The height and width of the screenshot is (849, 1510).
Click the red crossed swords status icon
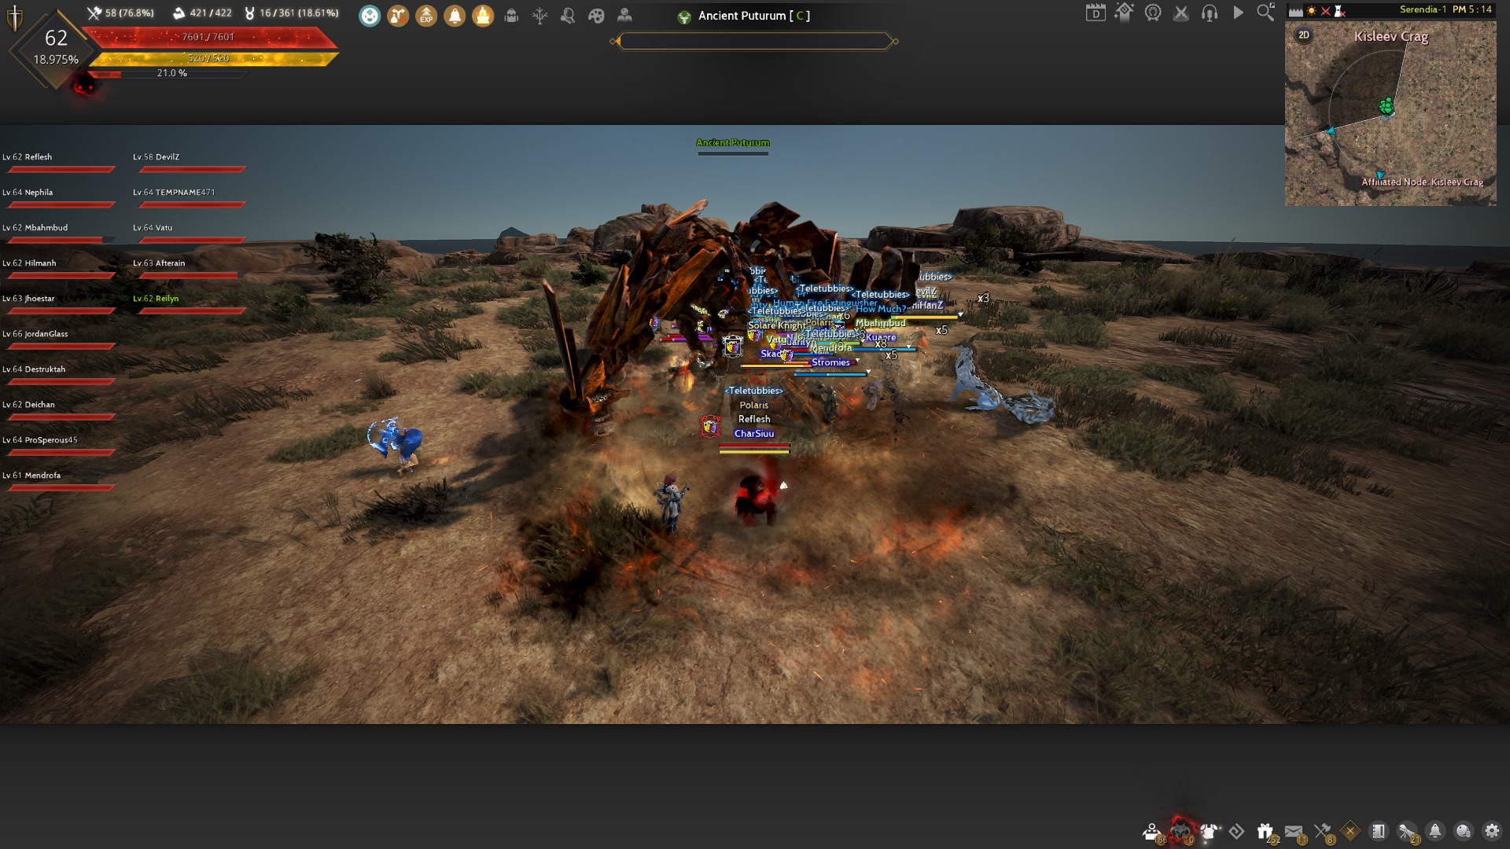coord(1326,10)
